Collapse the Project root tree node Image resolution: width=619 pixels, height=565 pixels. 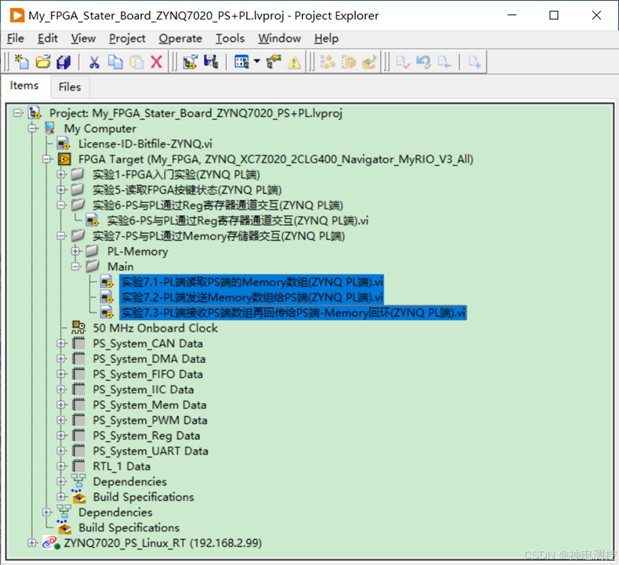coord(18,113)
